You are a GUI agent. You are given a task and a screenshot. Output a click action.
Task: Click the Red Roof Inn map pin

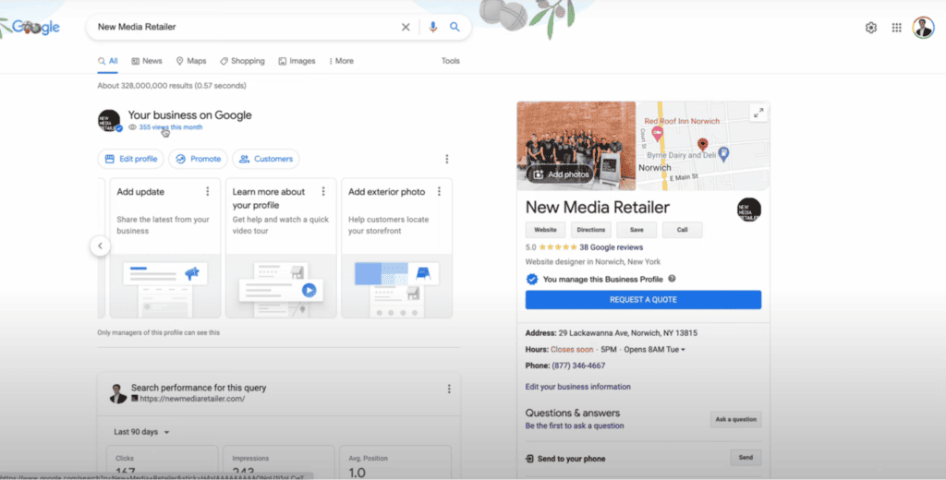(x=657, y=134)
